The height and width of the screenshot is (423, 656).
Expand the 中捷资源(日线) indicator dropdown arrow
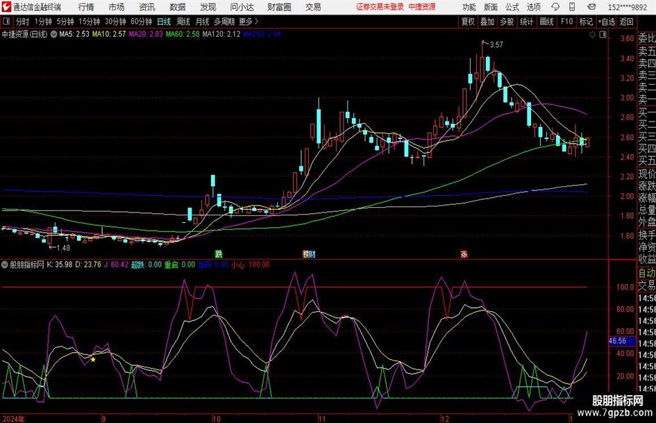click(x=53, y=34)
